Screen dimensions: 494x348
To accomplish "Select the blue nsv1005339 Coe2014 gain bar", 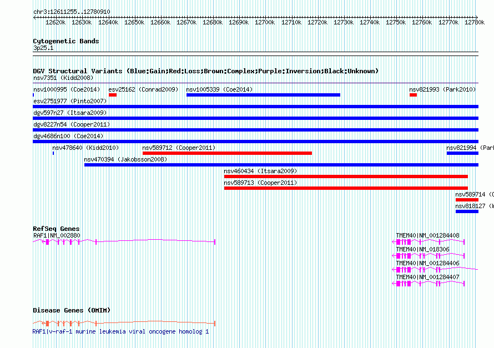I will point(263,95).
